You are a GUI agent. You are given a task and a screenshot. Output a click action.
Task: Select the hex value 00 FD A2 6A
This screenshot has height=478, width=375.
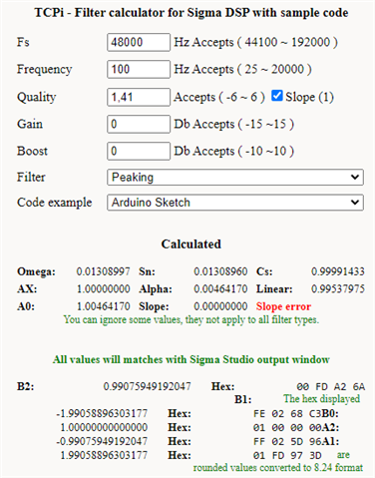point(331,387)
